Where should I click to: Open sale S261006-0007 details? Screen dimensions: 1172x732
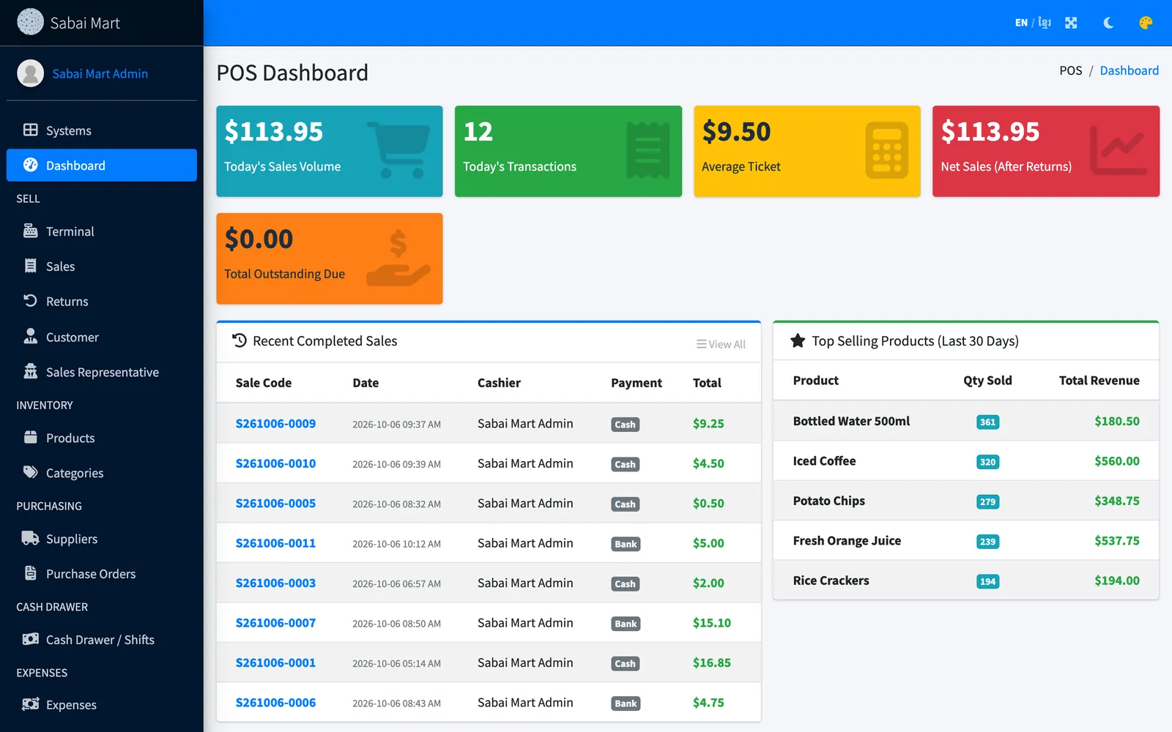275,623
